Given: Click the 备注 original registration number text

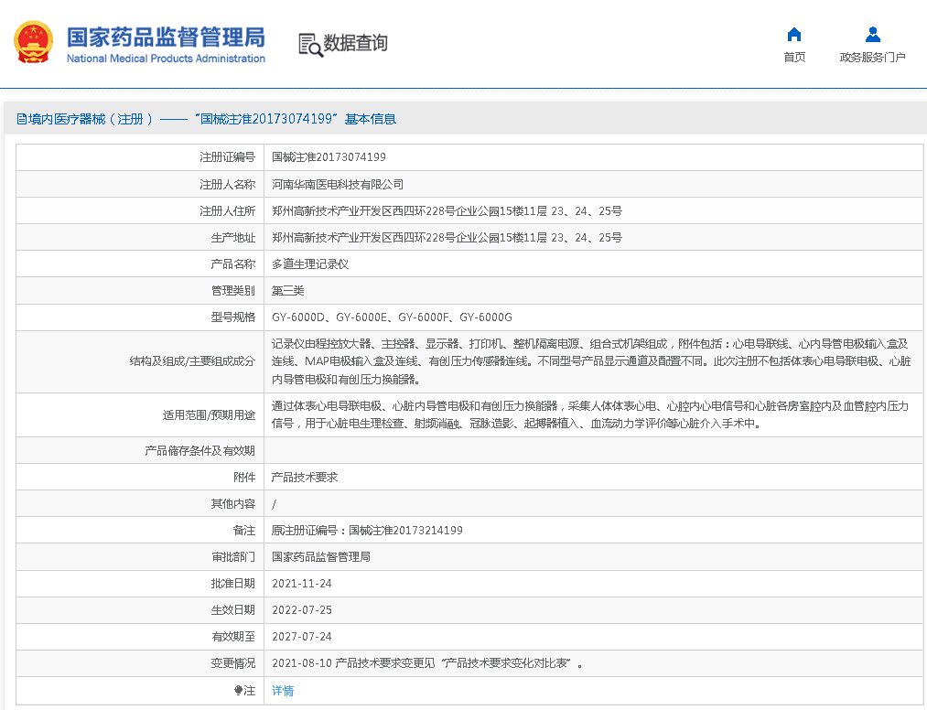Looking at the screenshot, I should [367, 531].
